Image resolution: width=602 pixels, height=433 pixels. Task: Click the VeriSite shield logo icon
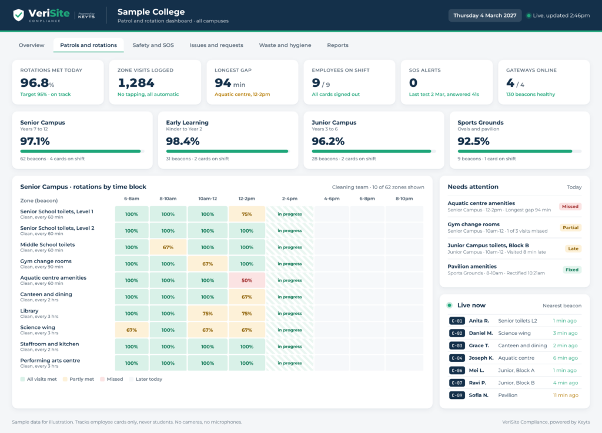click(18, 15)
